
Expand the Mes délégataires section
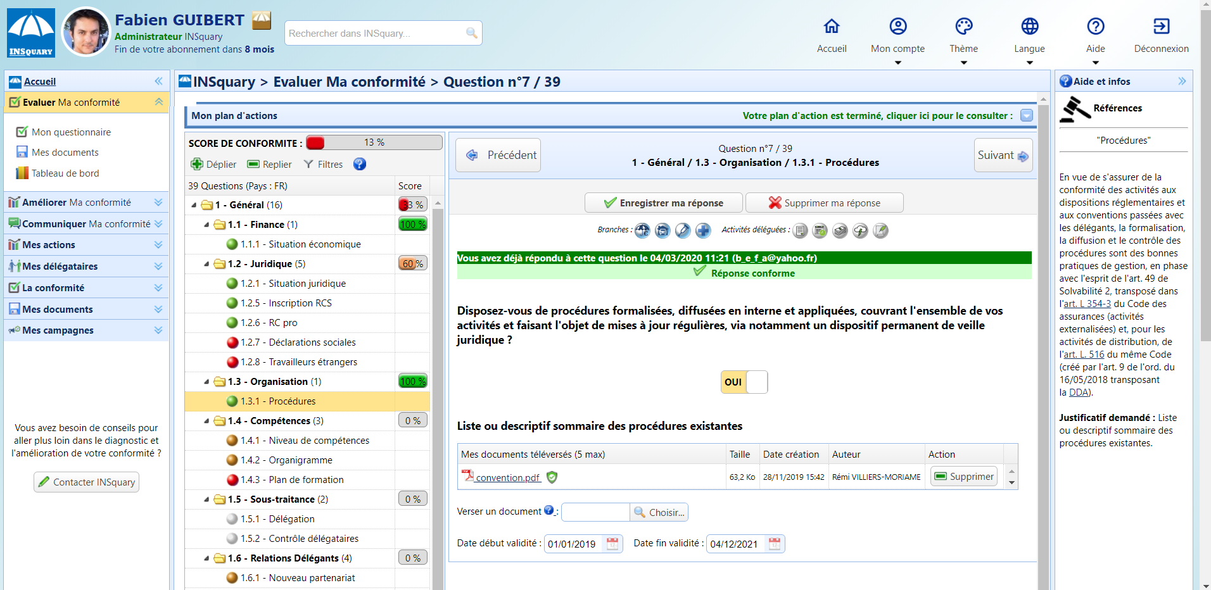(158, 267)
